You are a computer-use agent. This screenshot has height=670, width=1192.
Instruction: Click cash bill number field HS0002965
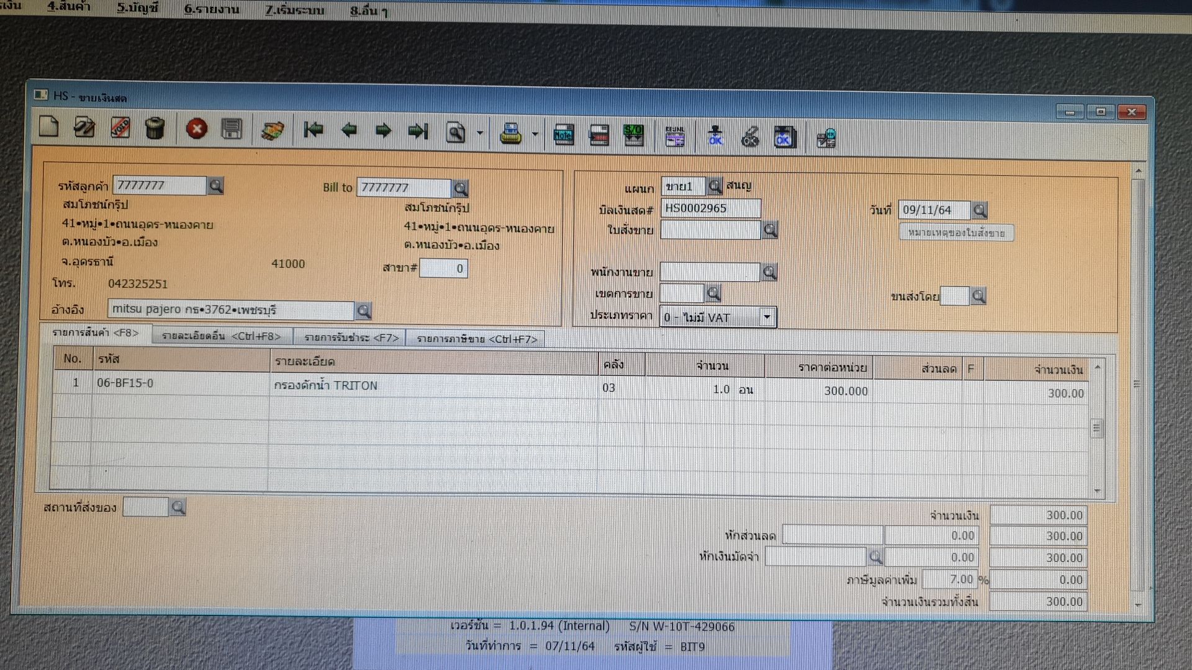[x=710, y=208]
